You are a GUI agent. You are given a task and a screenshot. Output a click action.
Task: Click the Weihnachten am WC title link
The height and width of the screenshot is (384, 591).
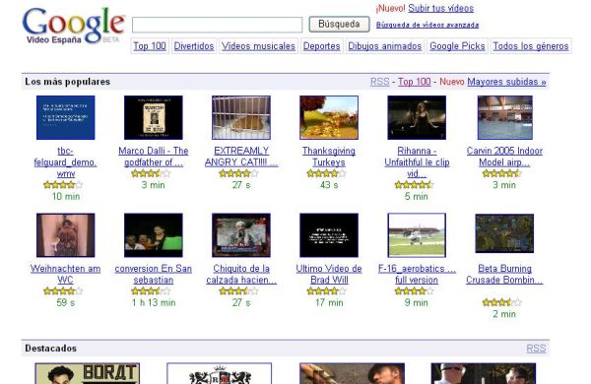tap(66, 275)
